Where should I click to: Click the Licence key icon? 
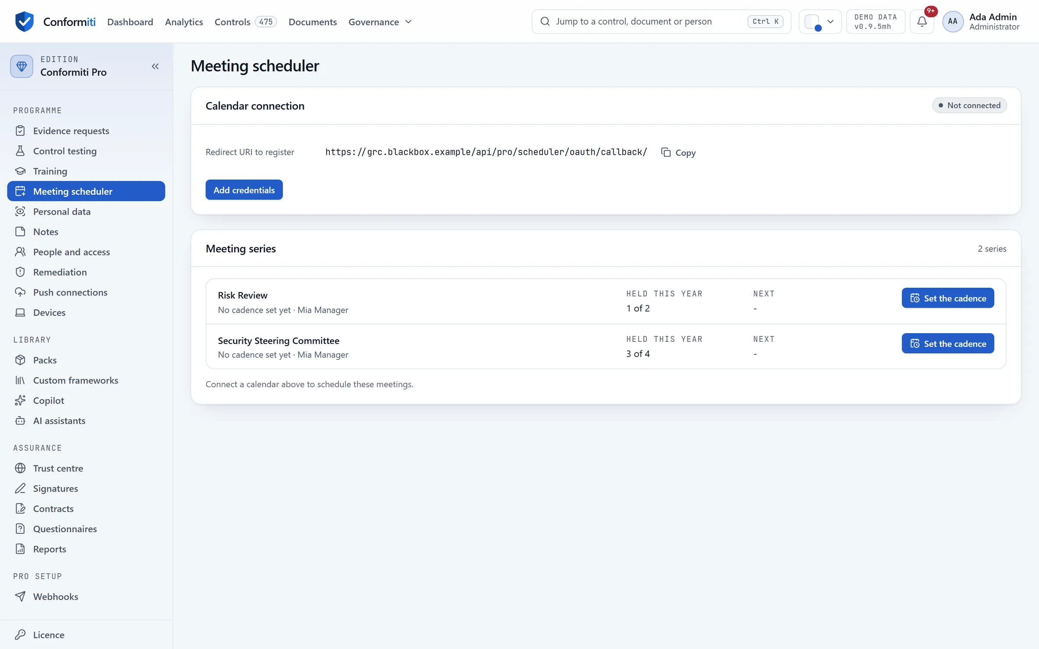point(20,635)
